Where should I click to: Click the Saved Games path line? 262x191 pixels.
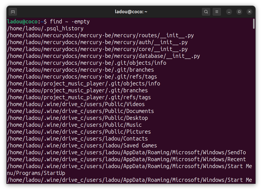point(82,145)
